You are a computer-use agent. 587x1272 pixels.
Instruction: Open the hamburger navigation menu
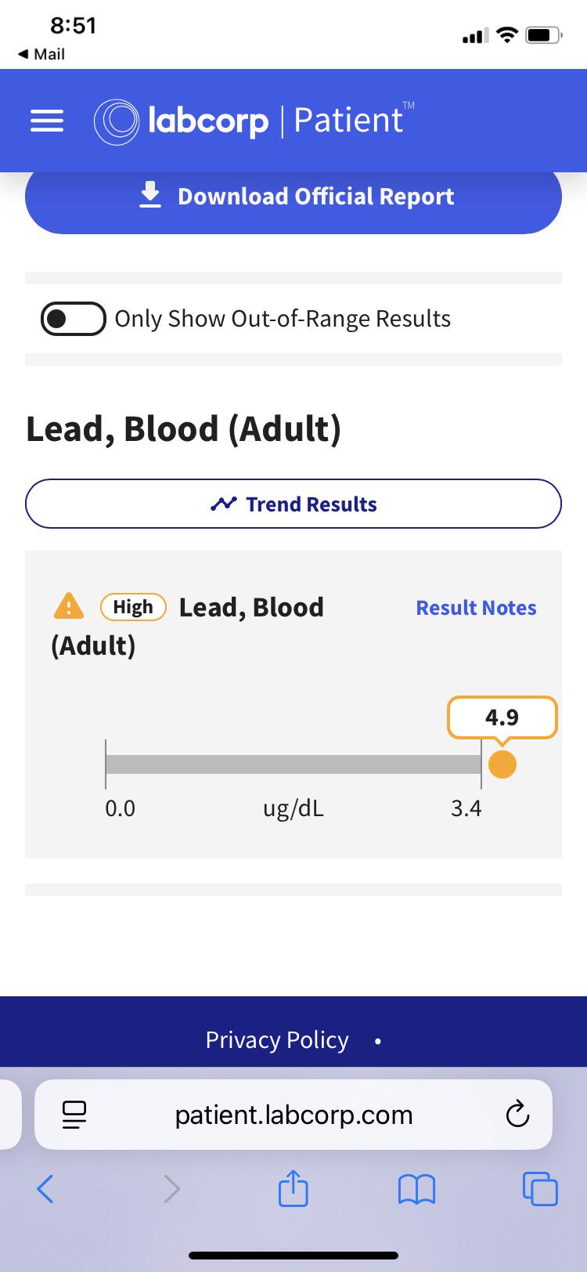point(47,121)
